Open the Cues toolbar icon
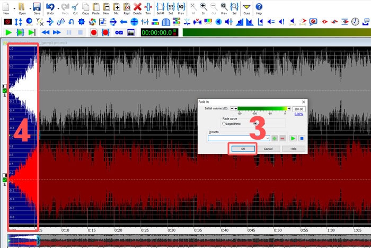The image size is (371, 248). pos(246,8)
